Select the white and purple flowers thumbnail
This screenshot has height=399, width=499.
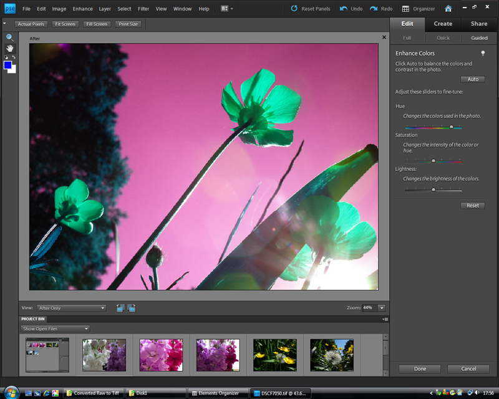(x=104, y=355)
